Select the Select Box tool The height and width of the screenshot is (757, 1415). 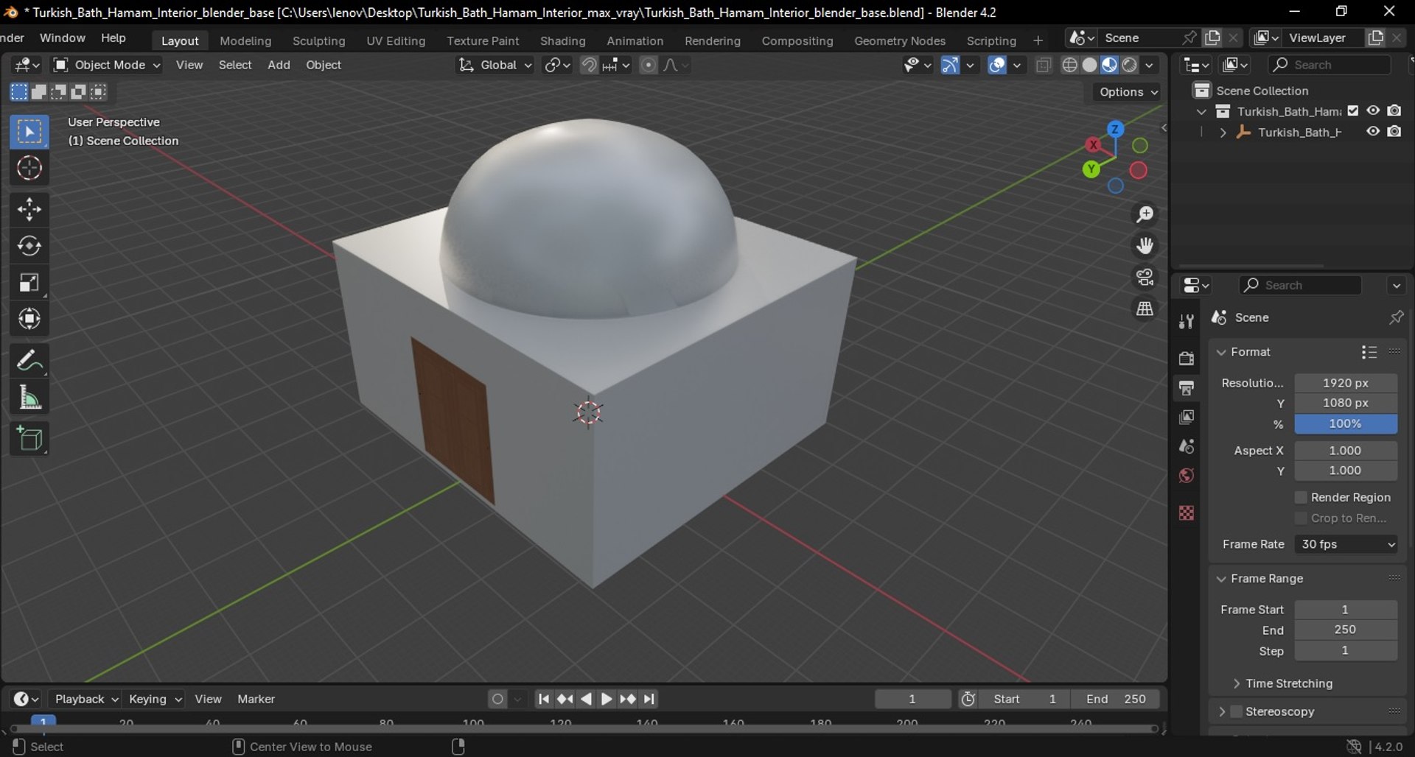pyautogui.click(x=29, y=132)
